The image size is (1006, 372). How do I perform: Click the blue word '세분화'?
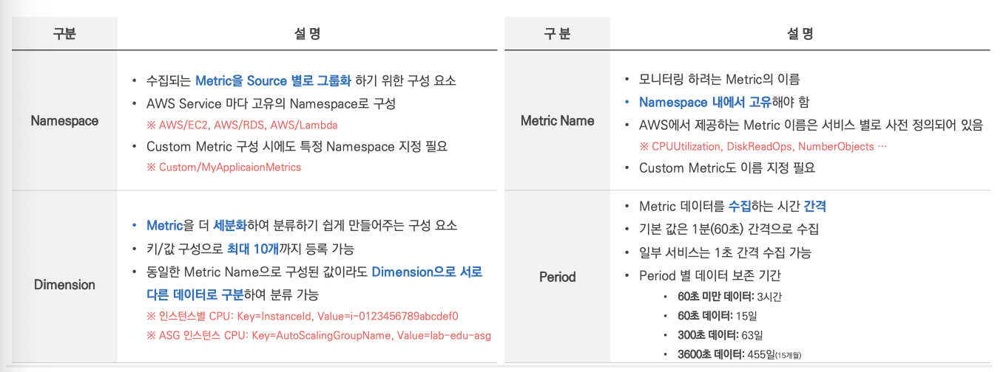(231, 225)
